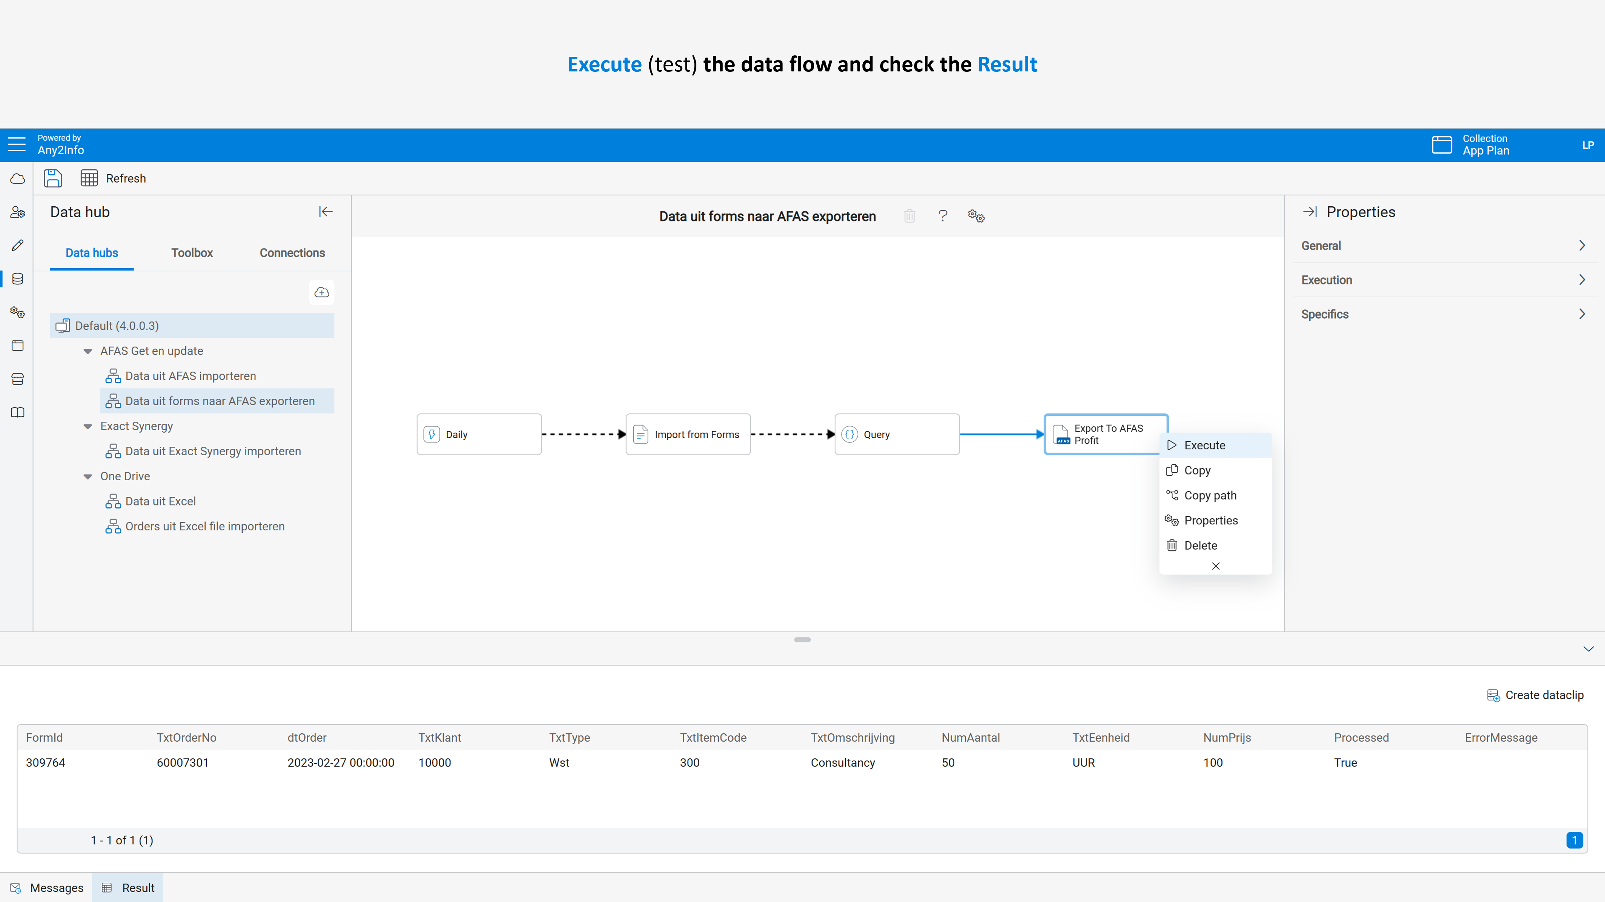This screenshot has height=902, width=1605.
Task: Open the database icon in left sidebar
Action: point(18,279)
